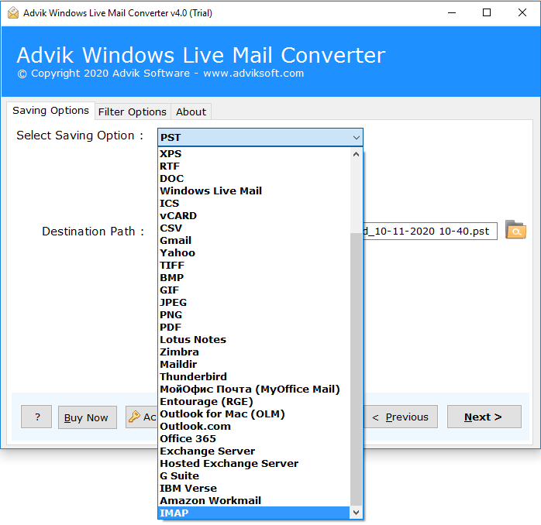Viewport: 541px width, 525px height.
Task: Pick PNG from the list
Action: point(254,315)
